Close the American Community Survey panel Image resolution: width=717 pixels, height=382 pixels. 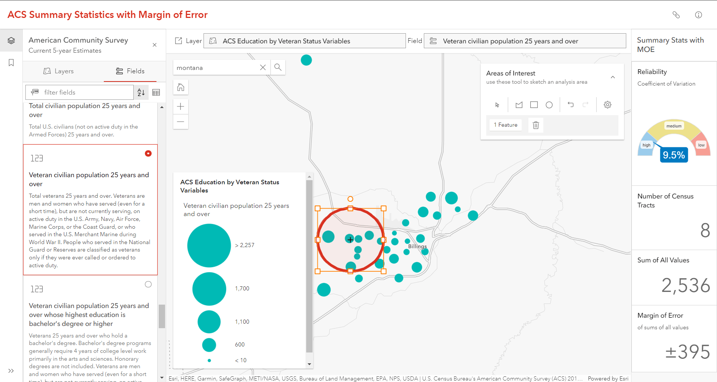[x=155, y=45]
